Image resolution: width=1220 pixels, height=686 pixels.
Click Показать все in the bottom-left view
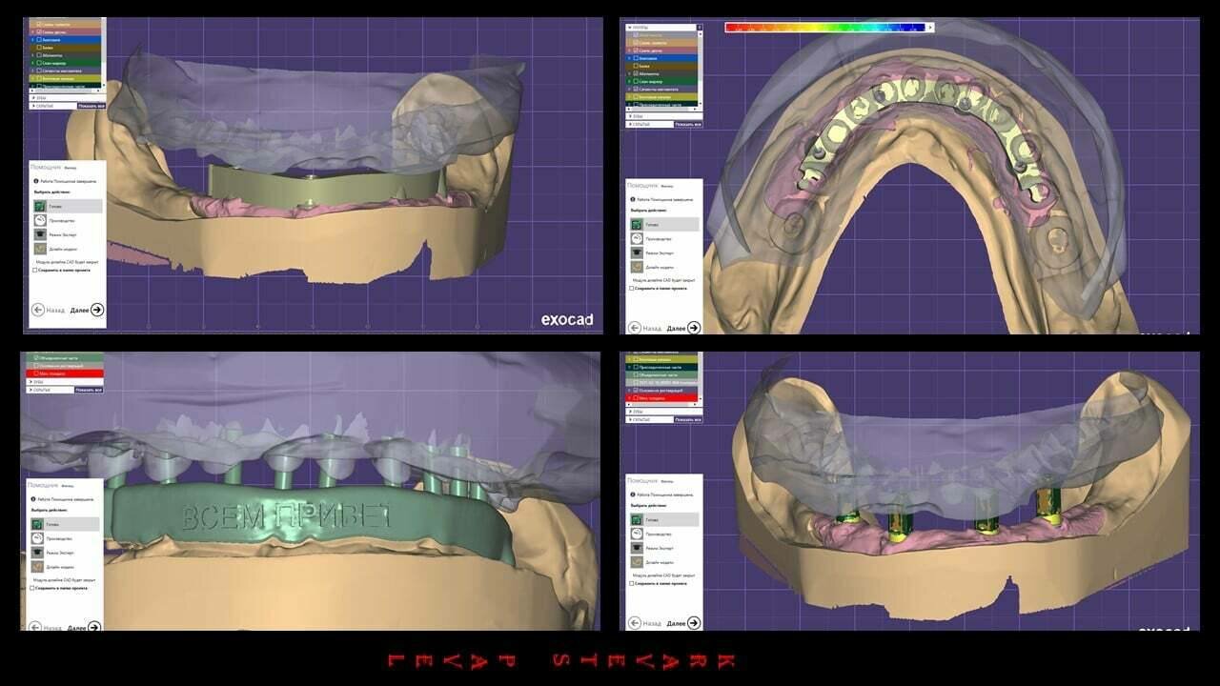click(x=89, y=390)
